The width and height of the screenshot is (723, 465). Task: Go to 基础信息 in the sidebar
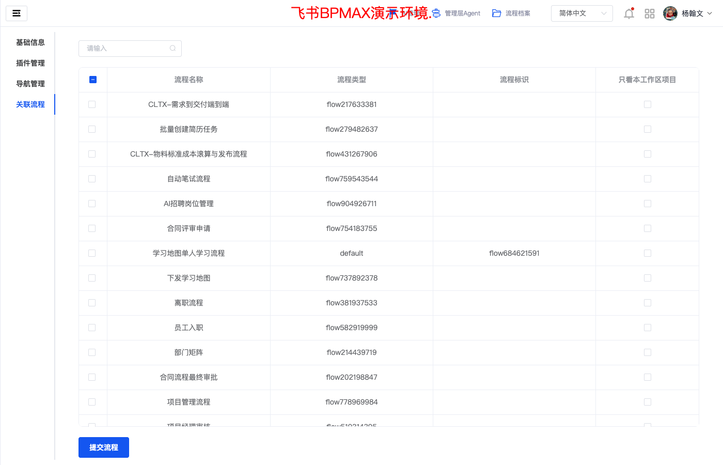click(x=30, y=42)
